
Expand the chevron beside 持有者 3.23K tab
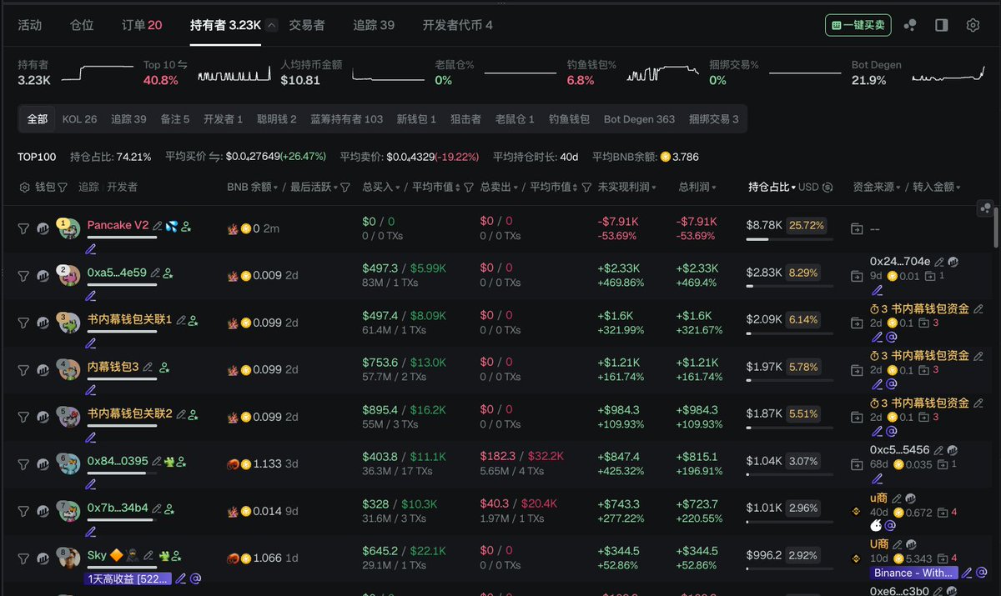(x=272, y=26)
